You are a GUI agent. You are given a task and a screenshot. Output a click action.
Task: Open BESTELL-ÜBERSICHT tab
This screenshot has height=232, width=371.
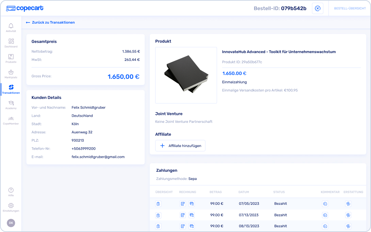pyautogui.click(x=350, y=9)
